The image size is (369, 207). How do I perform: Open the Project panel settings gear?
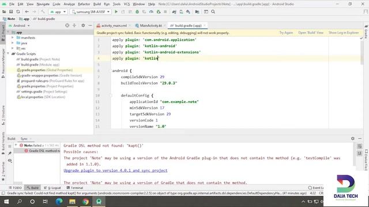(83, 25)
